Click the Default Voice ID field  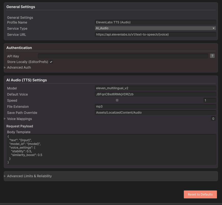[x=155, y=94]
